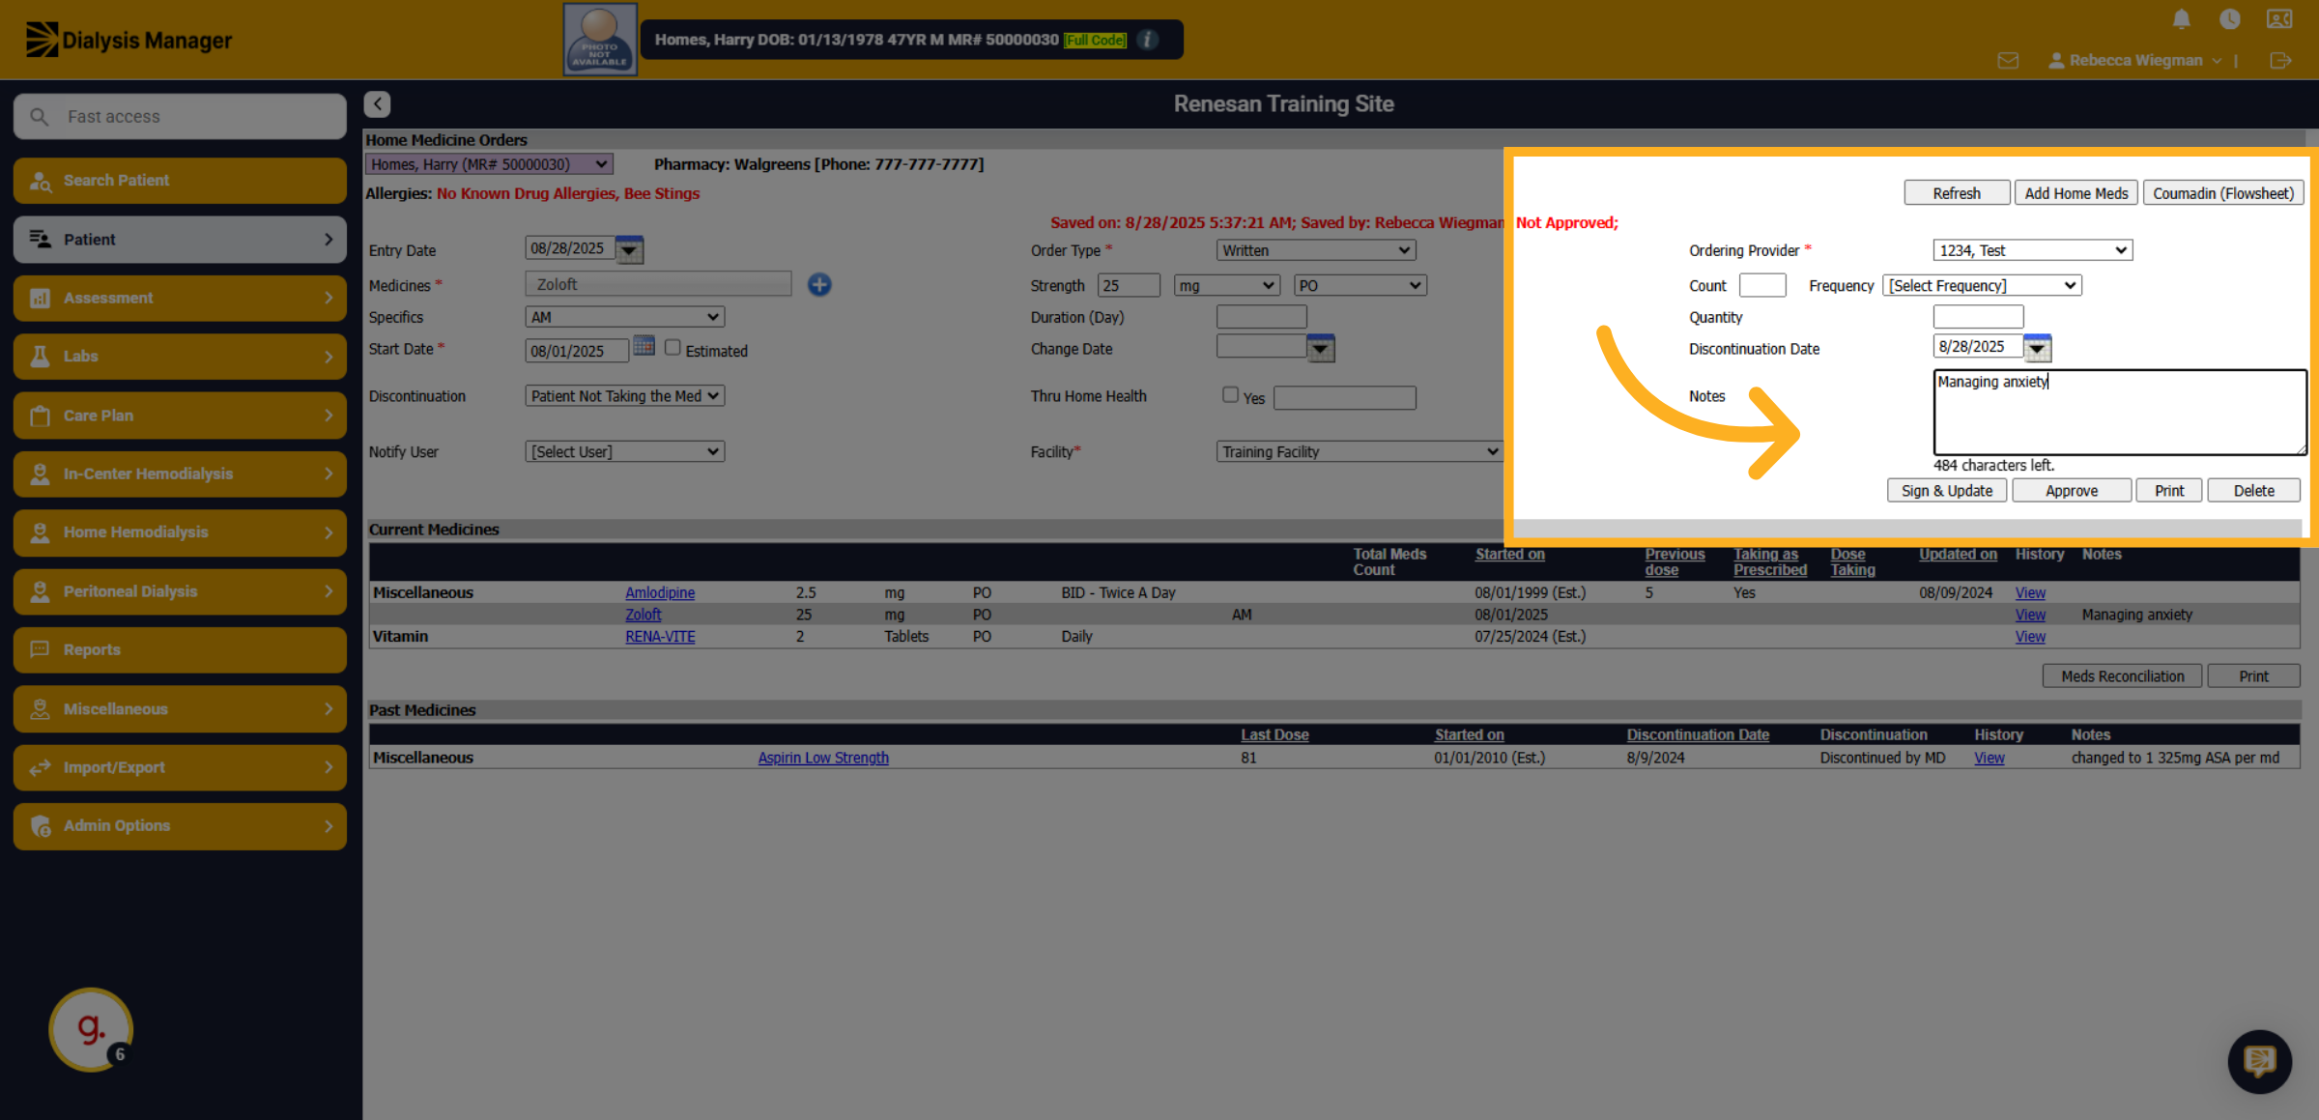2319x1120 pixels.
Task: Open the Amlodipine medicine link
Action: pyautogui.click(x=659, y=592)
